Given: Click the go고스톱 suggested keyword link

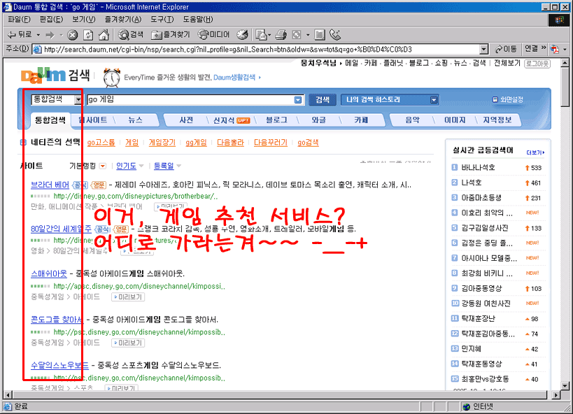Looking at the screenshot, I should coord(101,143).
